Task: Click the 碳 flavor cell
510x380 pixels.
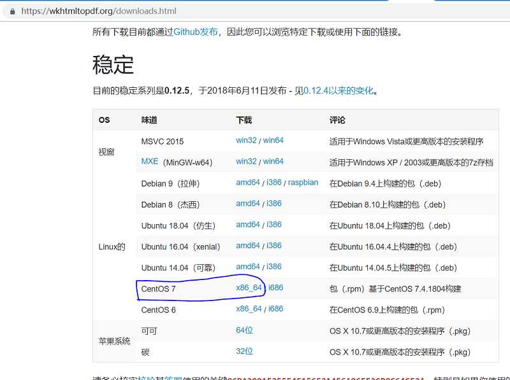Action: [145, 352]
